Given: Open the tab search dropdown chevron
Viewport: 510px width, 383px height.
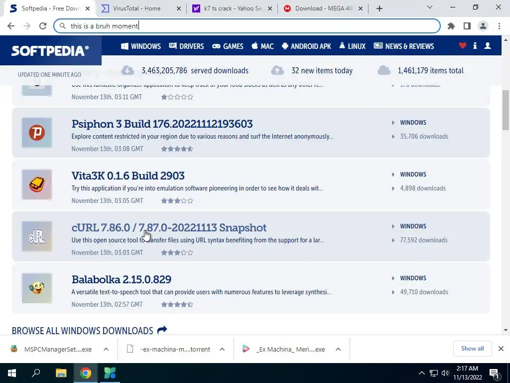Looking at the screenshot, I should point(430,7).
